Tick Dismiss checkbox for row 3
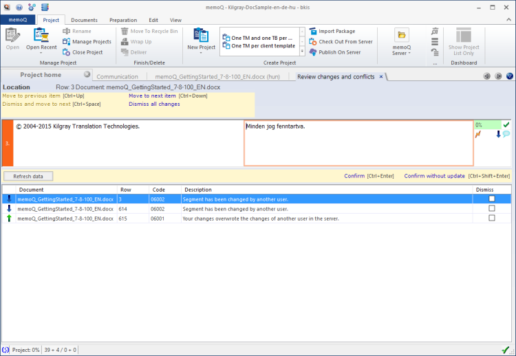 pos(491,199)
